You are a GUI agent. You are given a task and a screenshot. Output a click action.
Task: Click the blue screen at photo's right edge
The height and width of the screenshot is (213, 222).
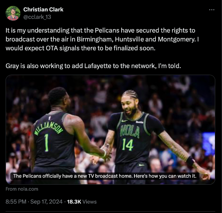[208, 143]
